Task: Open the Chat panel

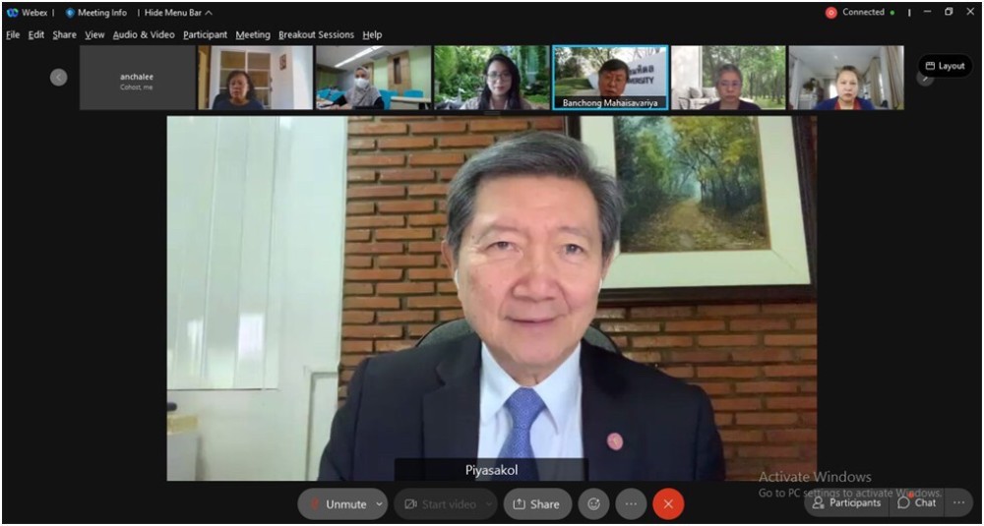Action: click(x=917, y=502)
